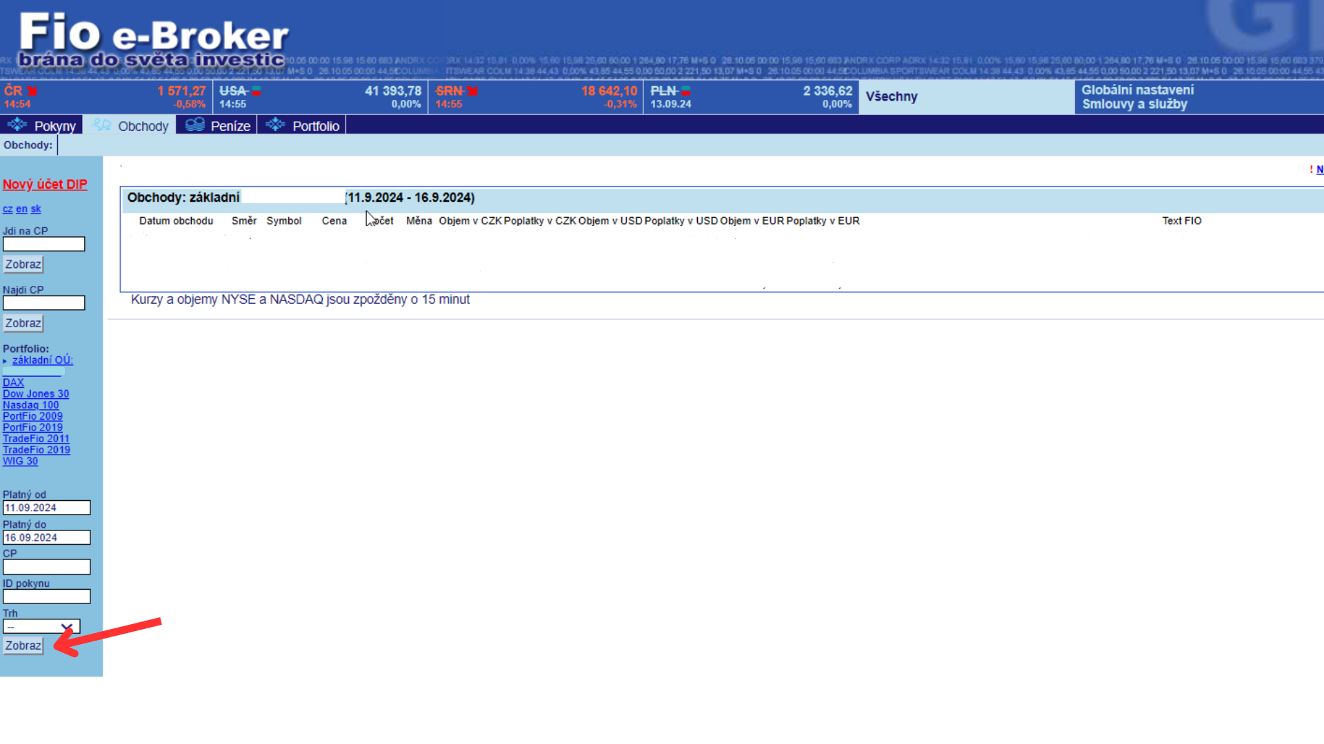Screen dimensions: 1324x744
Task: Click the Platný od date field
Action: [46, 508]
